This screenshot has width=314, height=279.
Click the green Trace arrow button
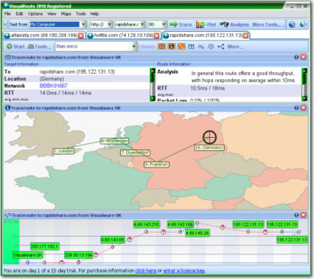(181, 25)
